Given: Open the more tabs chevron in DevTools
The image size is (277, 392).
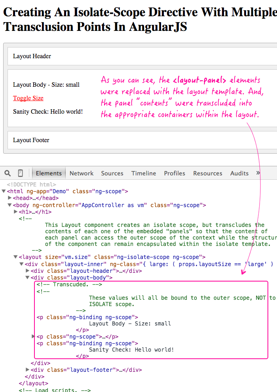Looking at the screenshot, I should coord(258,173).
